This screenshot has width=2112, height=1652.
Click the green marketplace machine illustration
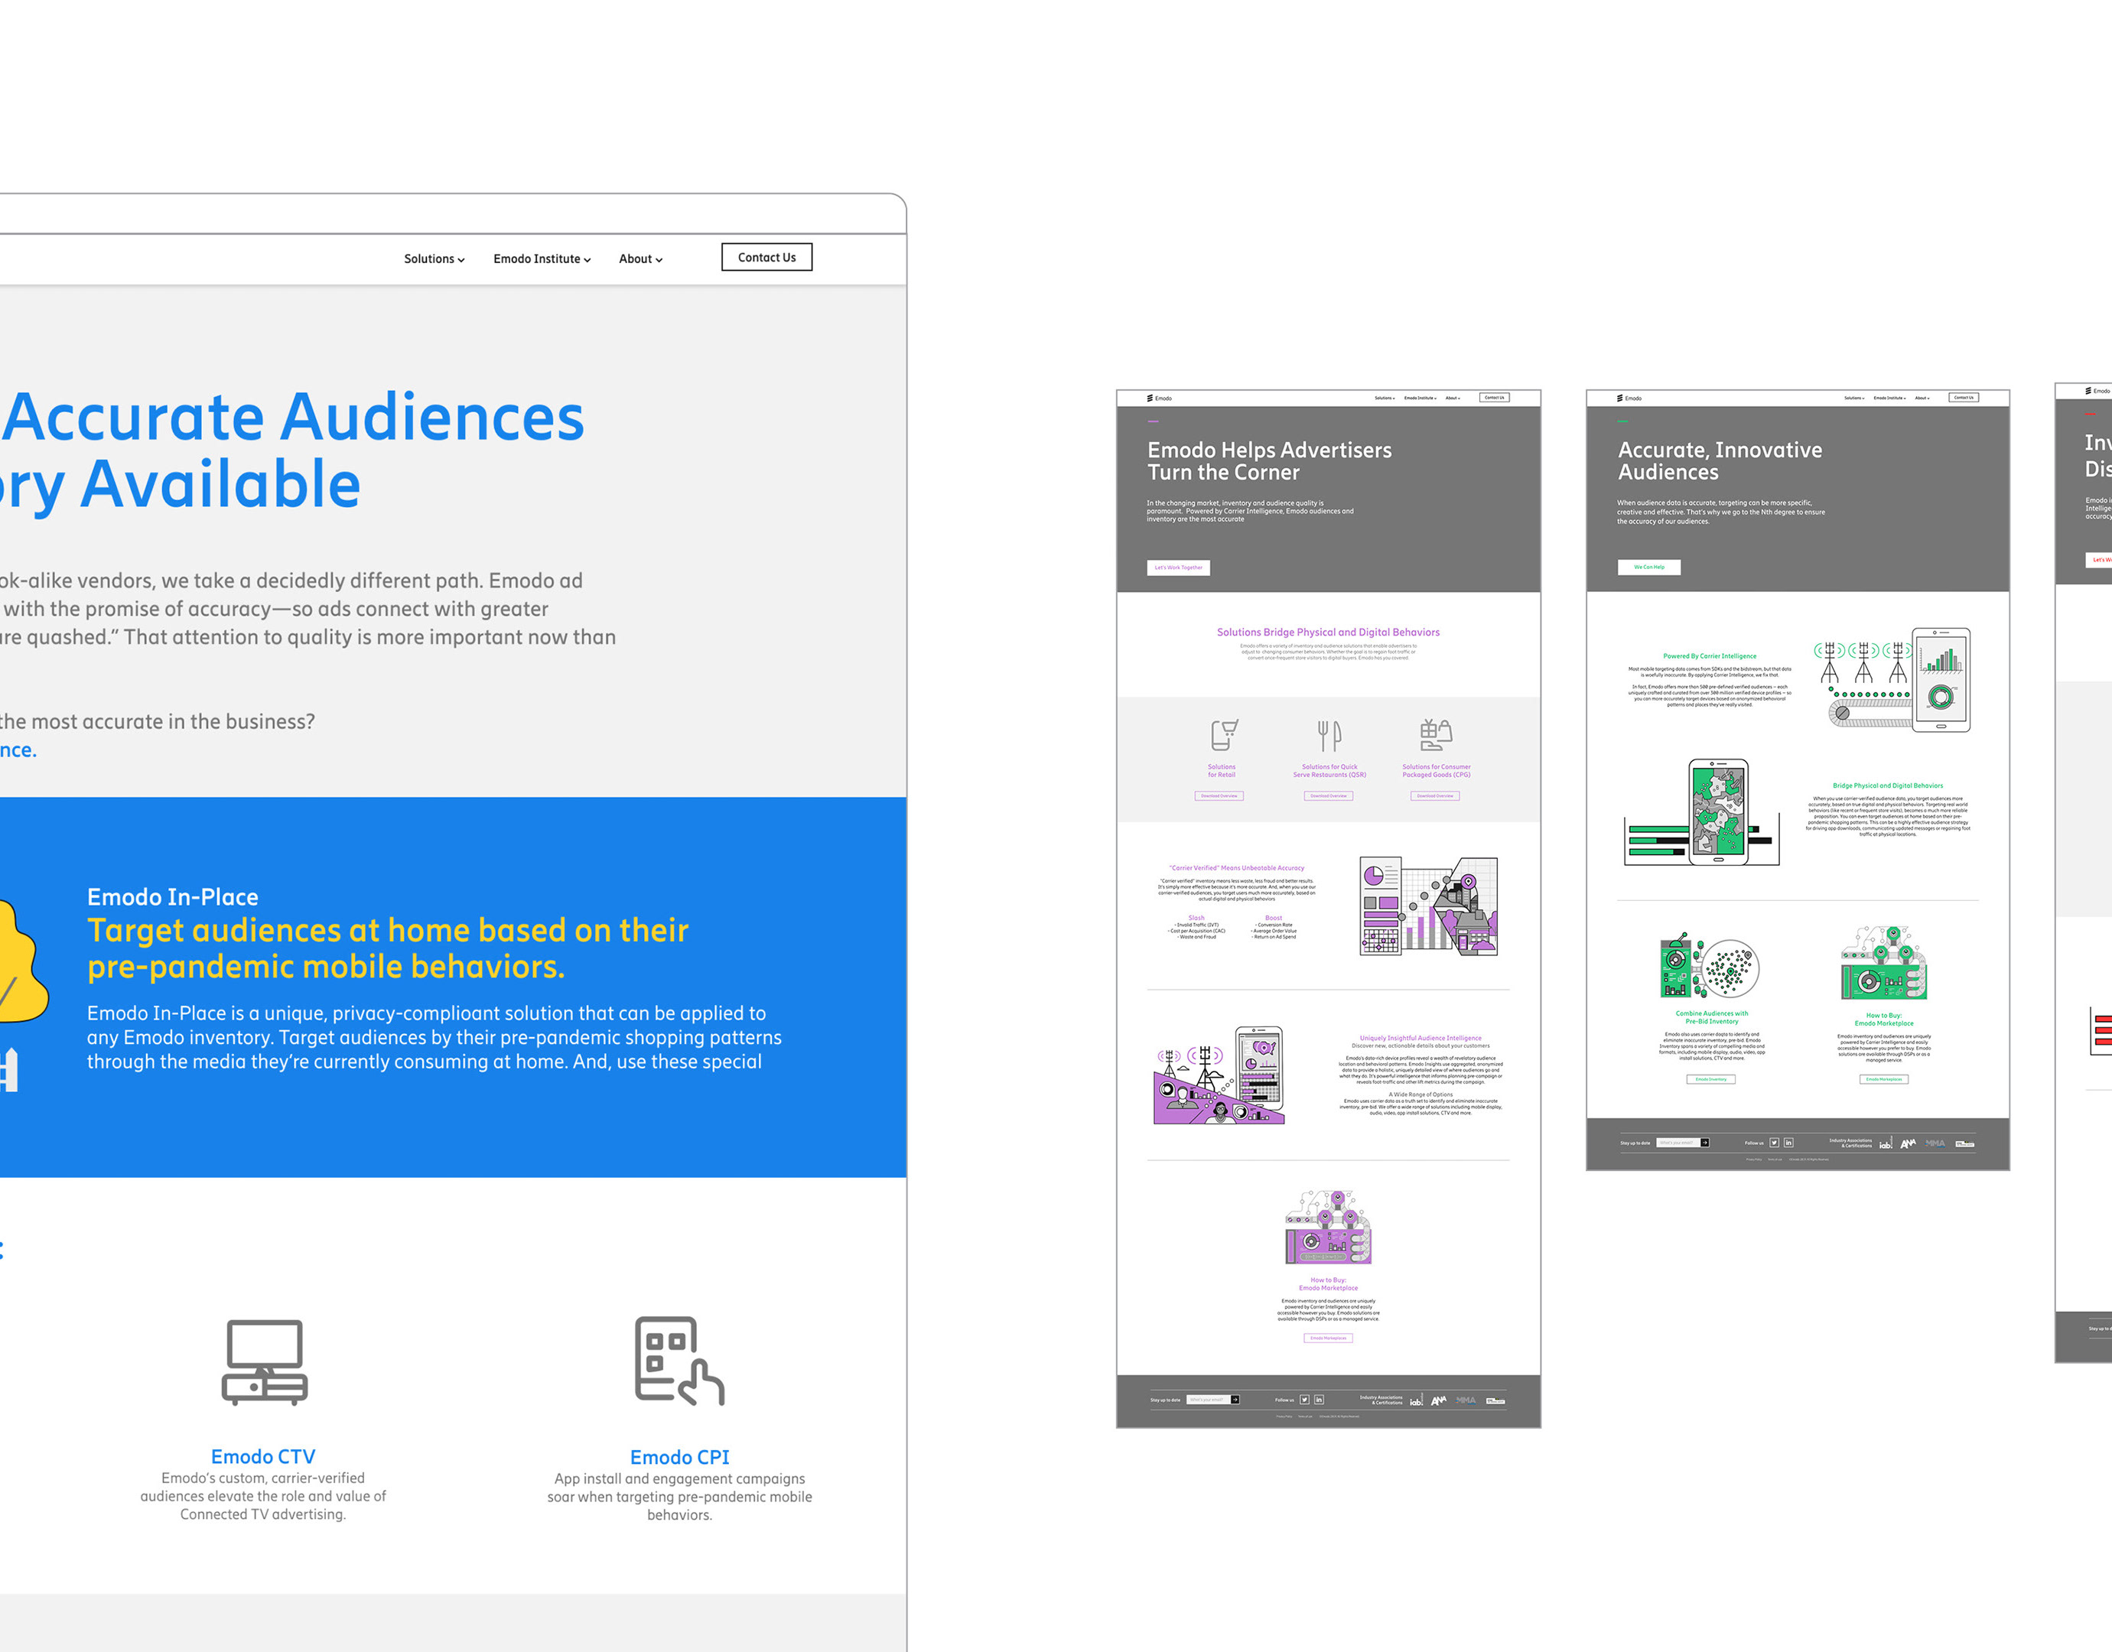point(1884,964)
